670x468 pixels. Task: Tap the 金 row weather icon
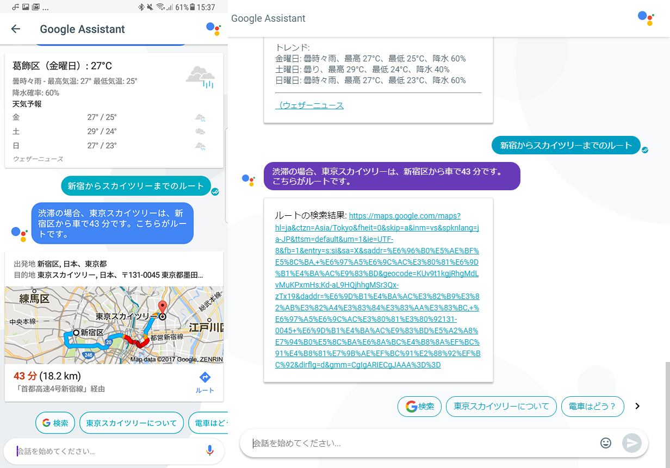pos(200,117)
